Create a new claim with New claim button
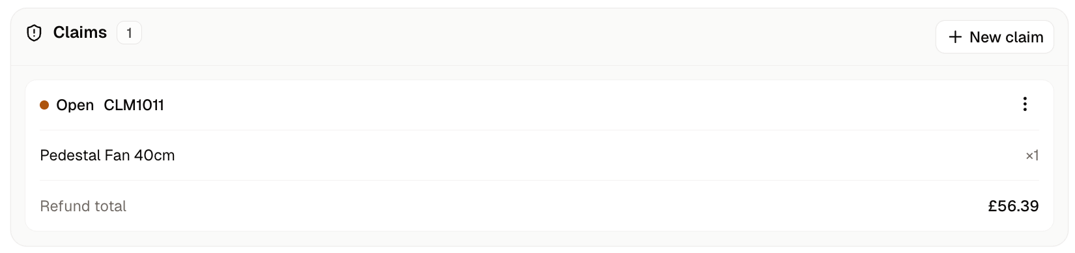The width and height of the screenshot is (1075, 253). tap(994, 37)
